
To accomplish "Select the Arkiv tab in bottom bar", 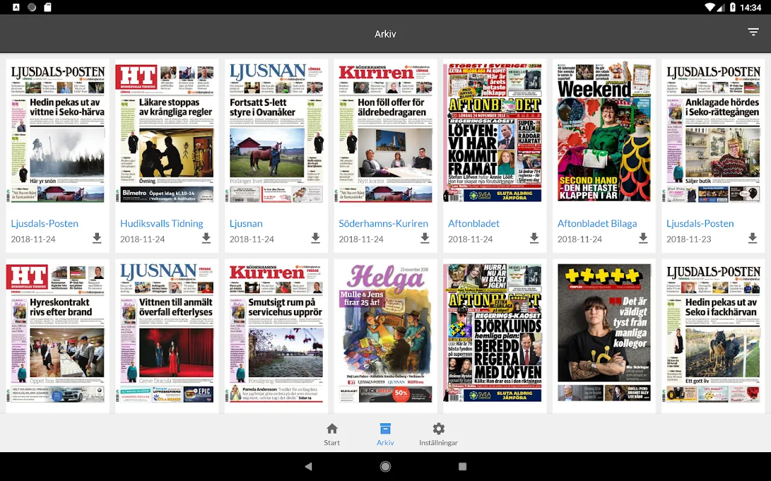I will point(385,434).
